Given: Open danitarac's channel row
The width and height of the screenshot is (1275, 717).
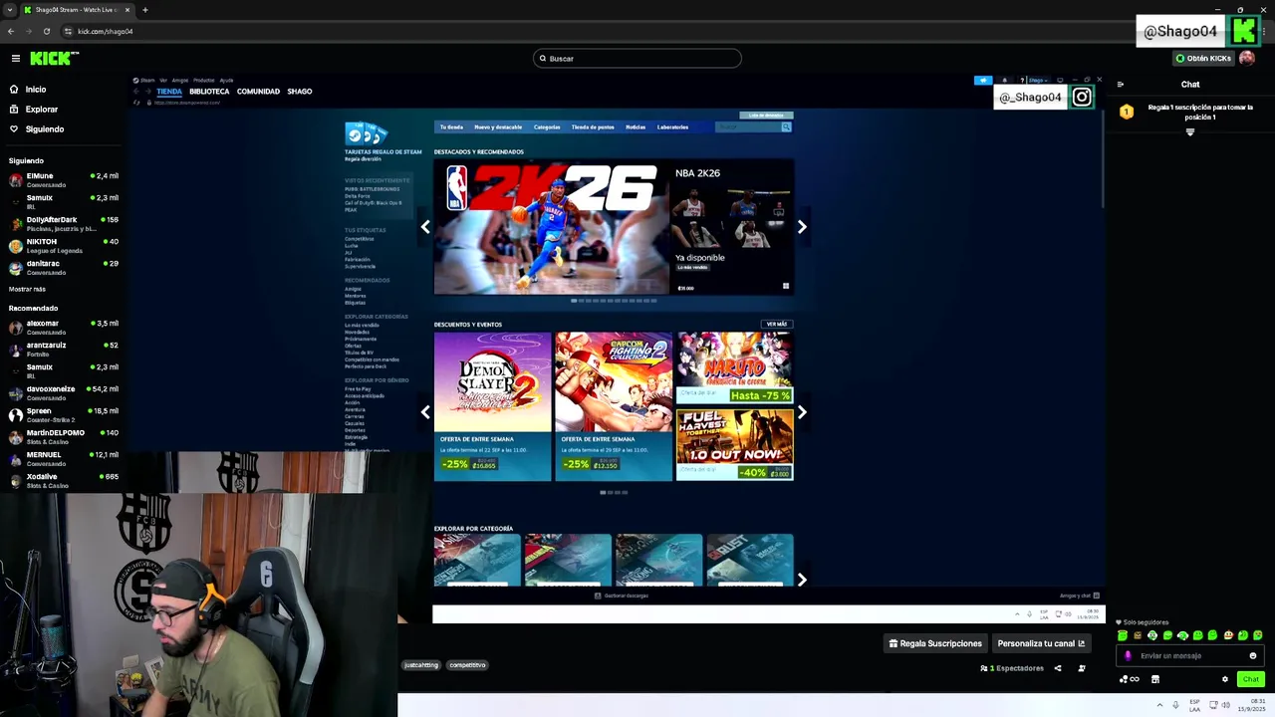Looking at the screenshot, I should point(64,268).
